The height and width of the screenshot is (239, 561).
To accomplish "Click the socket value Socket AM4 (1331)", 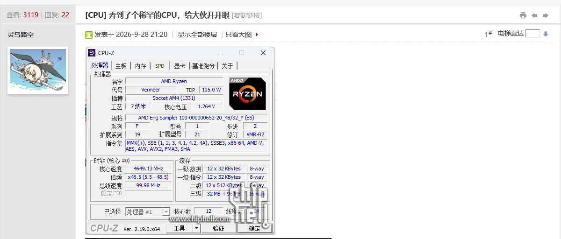I will (x=174, y=98).
